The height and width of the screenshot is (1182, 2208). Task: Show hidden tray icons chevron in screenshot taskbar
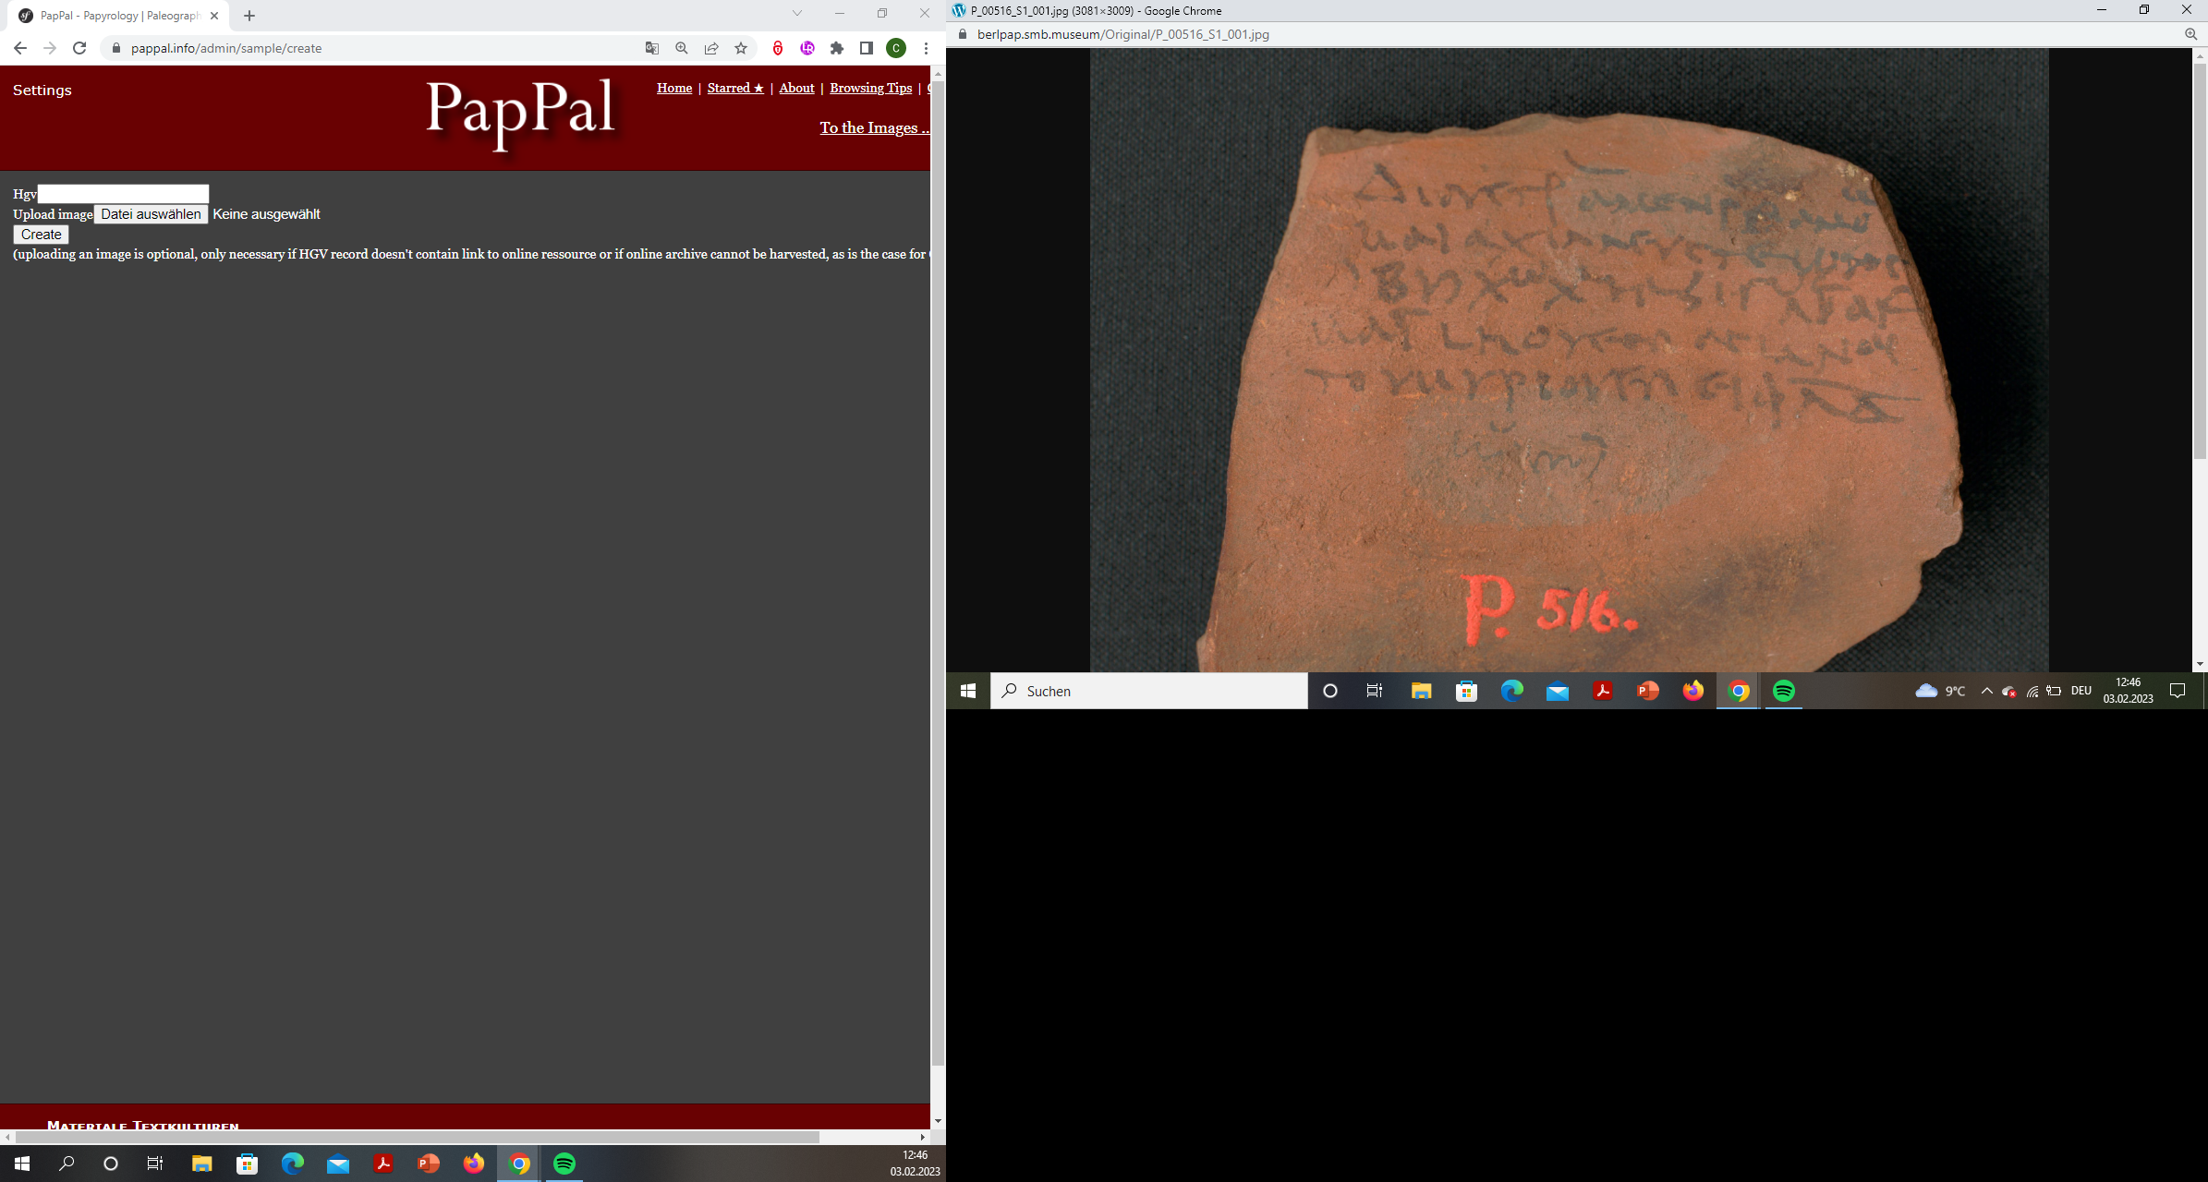pyautogui.click(x=1986, y=691)
